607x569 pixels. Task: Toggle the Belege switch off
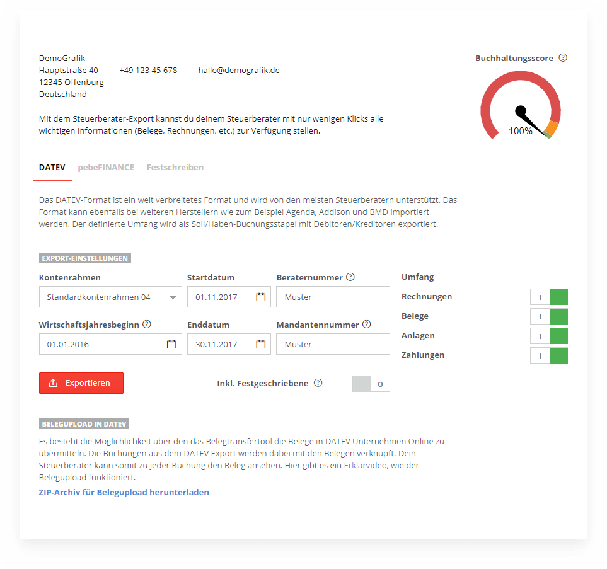pyautogui.click(x=549, y=316)
